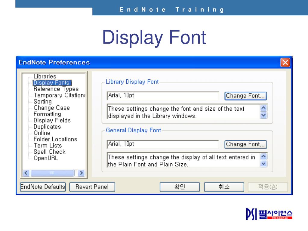The width and height of the screenshot is (308, 231).
Task: Select the Formatting preferences item
Action: [47, 114]
